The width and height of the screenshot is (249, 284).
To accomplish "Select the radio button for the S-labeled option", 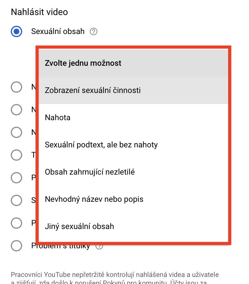I will coord(16,200).
